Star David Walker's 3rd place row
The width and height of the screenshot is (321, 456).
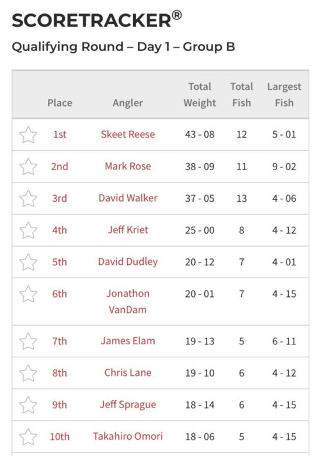click(28, 198)
